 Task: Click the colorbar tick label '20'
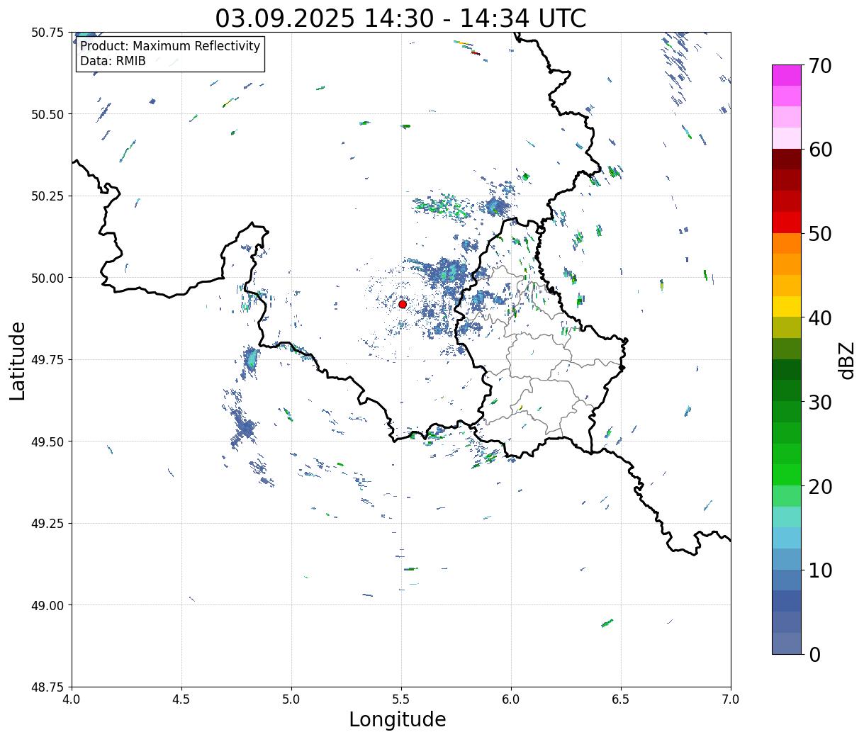tap(820, 486)
